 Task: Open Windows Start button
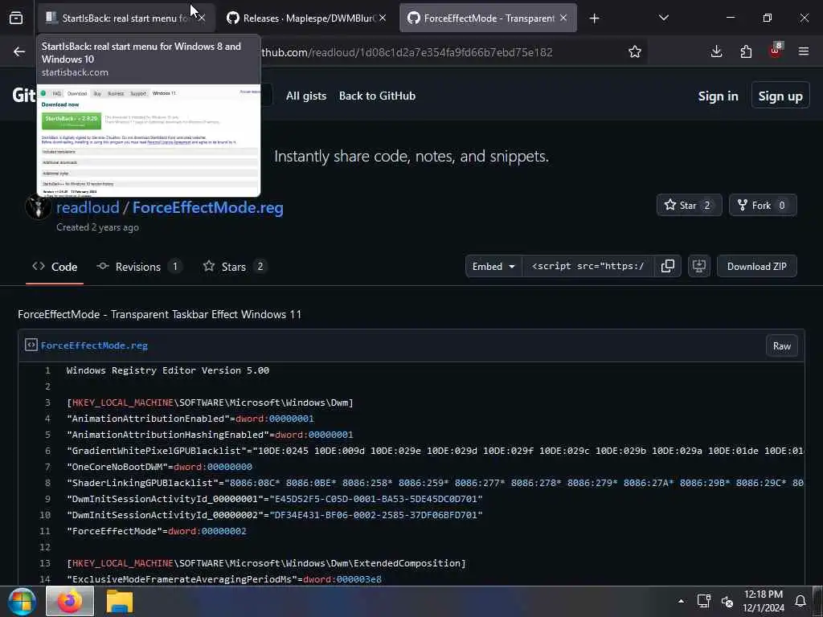(22, 601)
